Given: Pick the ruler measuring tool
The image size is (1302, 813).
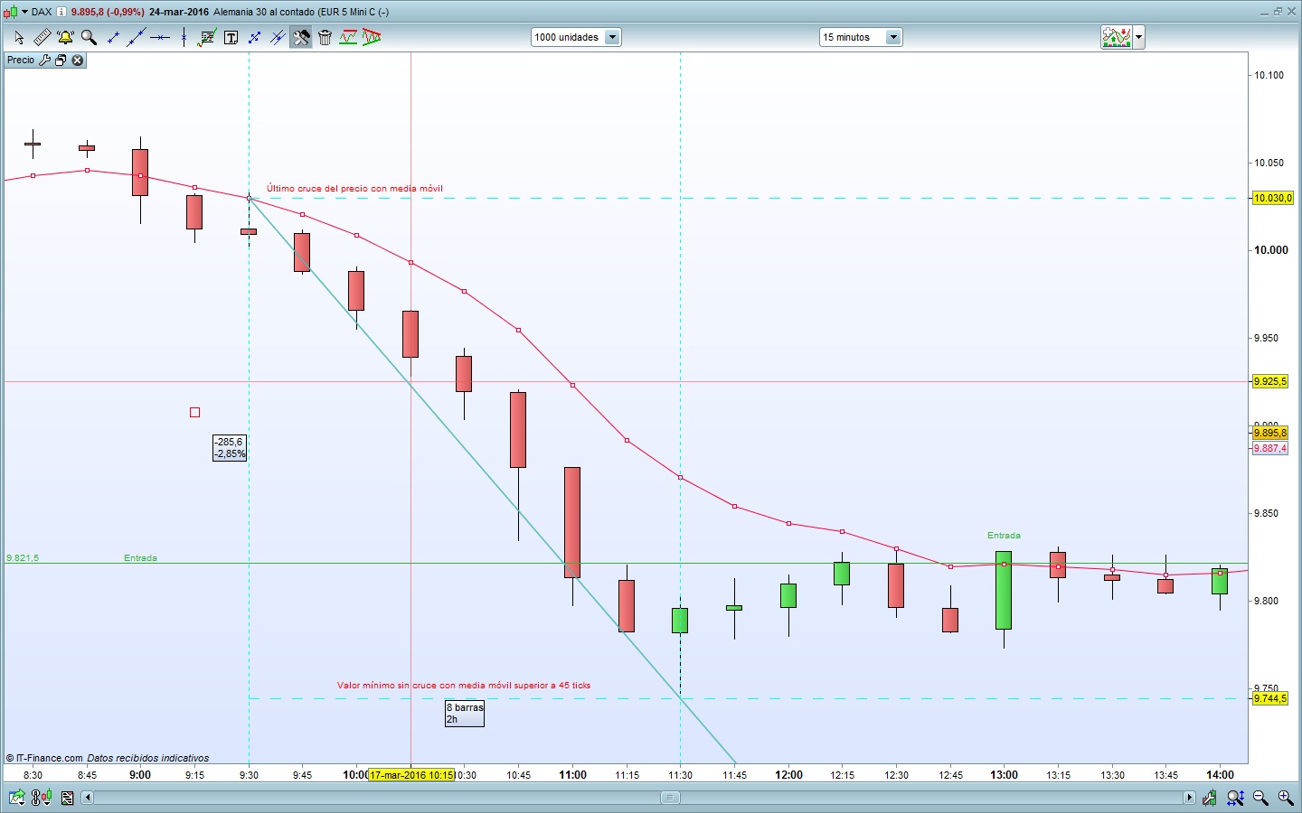Looking at the screenshot, I should [42, 37].
